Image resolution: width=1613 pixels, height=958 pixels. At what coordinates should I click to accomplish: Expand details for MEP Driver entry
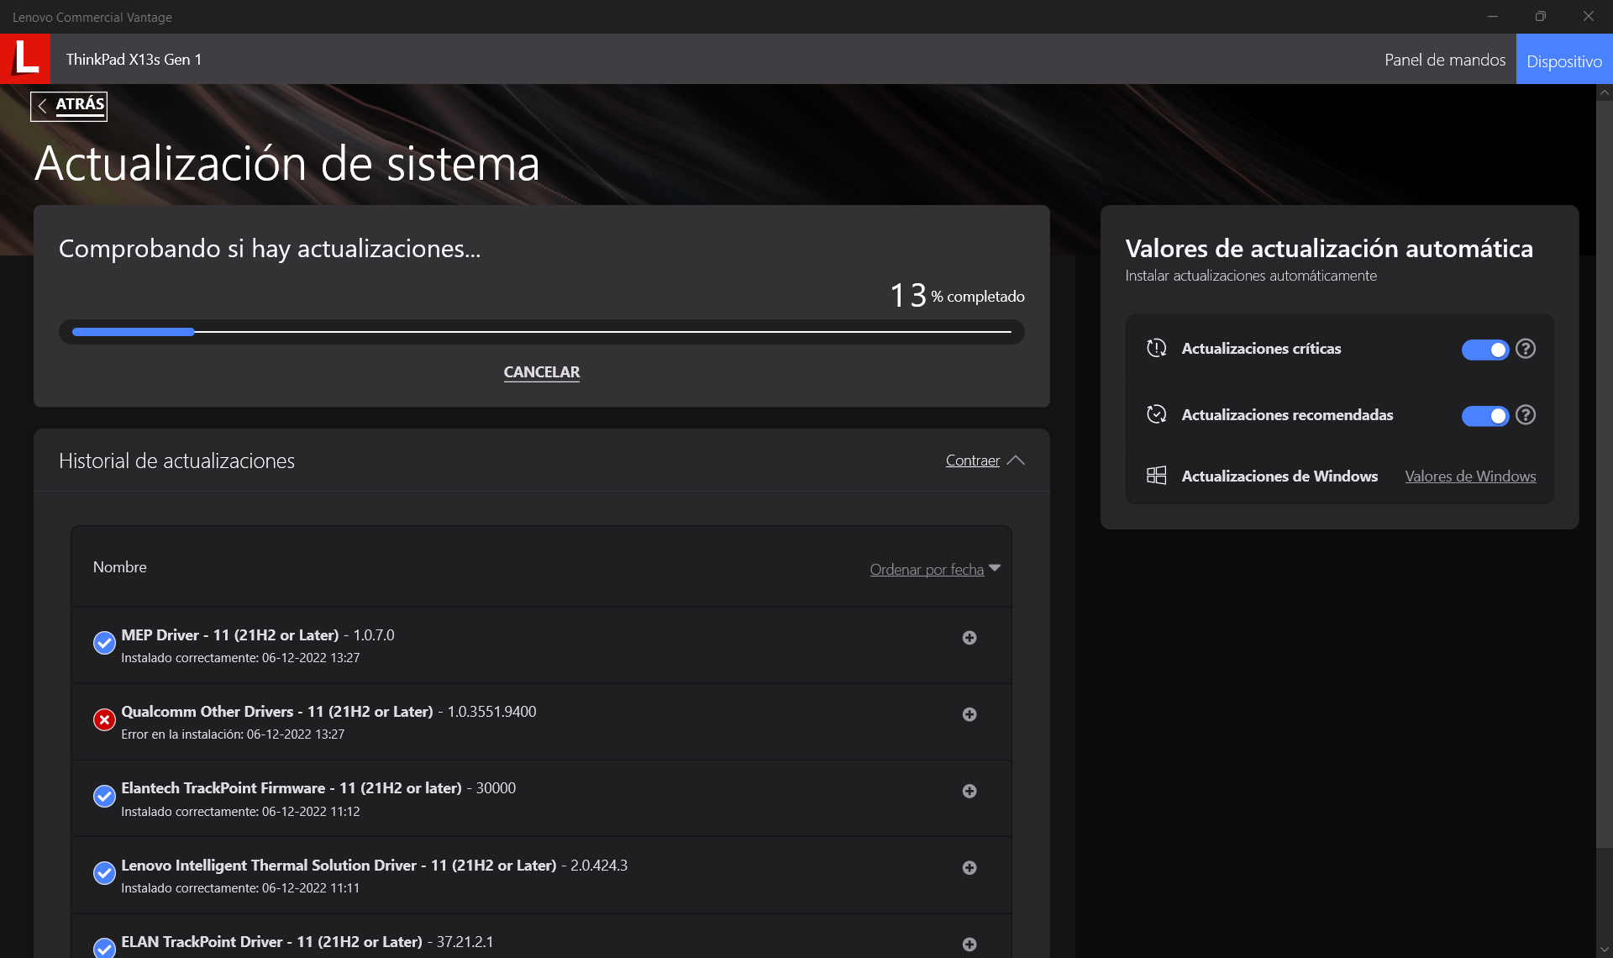click(x=969, y=638)
